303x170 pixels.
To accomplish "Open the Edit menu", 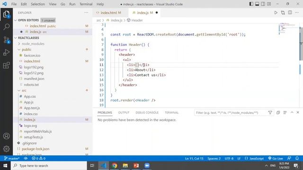I will (24, 4).
